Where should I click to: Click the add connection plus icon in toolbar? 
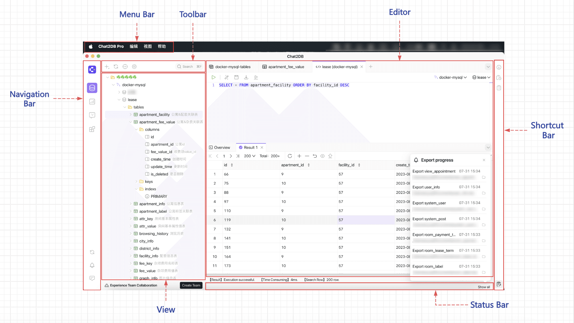click(x=107, y=67)
